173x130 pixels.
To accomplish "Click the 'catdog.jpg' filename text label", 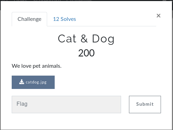I will point(36,82).
